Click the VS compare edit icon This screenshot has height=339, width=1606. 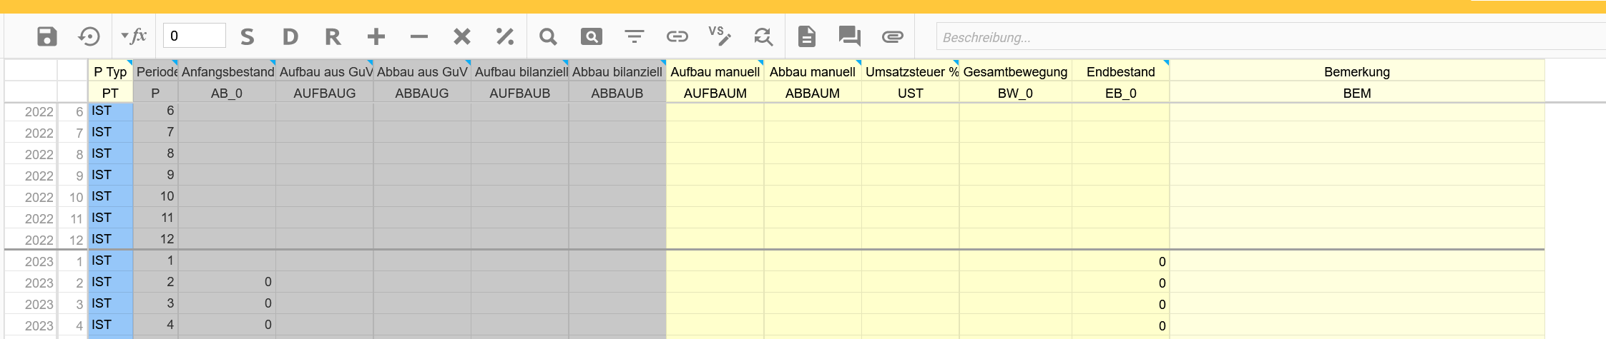click(x=720, y=35)
